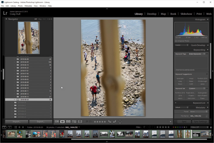
Task: Click the sync toggle switch beside Sync
Action: (x=176, y=122)
